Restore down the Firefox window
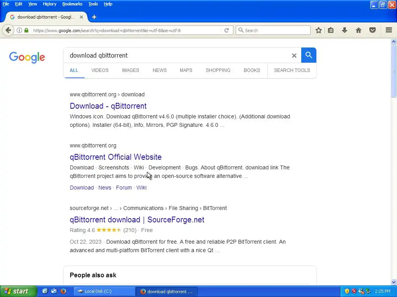 [383, 5]
